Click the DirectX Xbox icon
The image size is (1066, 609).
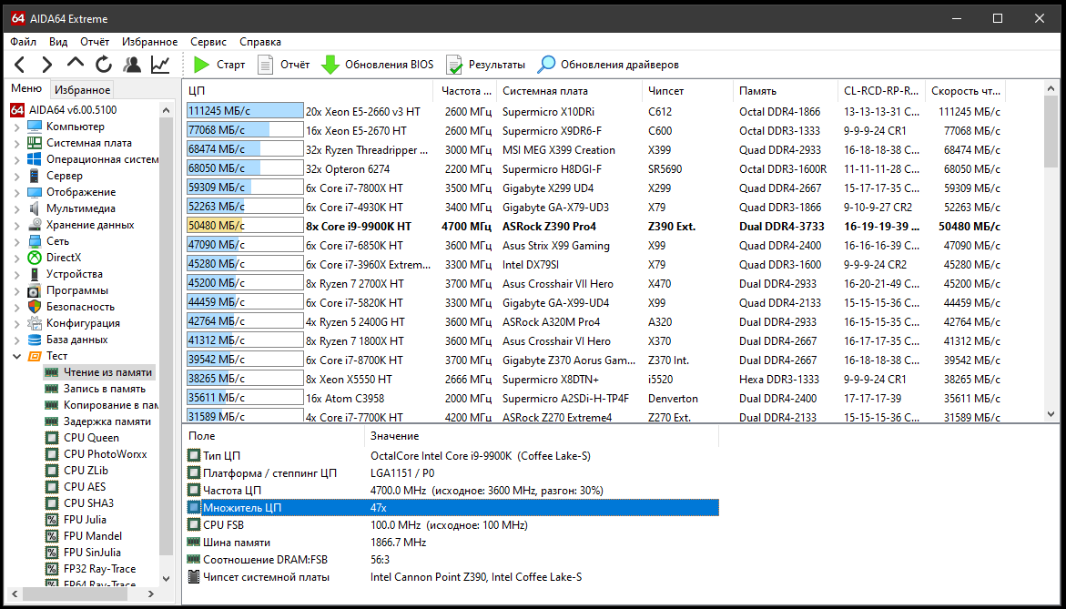pos(35,258)
